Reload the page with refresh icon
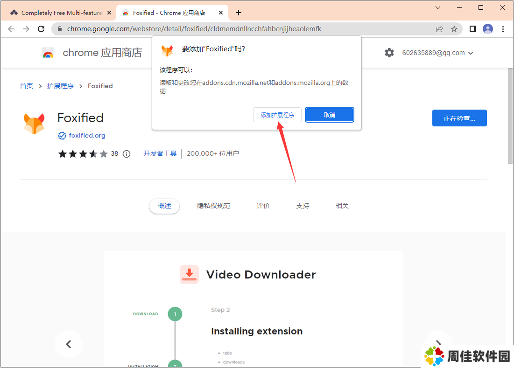Image resolution: width=514 pixels, height=368 pixels. [x=41, y=29]
